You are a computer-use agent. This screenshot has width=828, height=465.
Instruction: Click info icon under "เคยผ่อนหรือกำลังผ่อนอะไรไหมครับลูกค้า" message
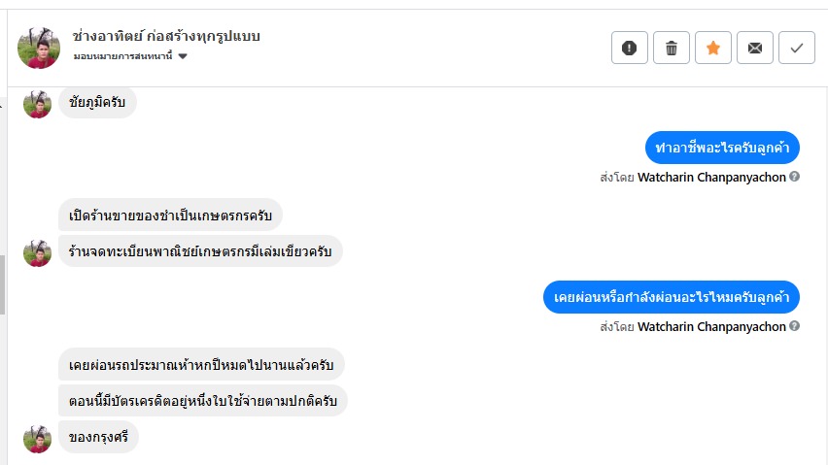point(794,326)
